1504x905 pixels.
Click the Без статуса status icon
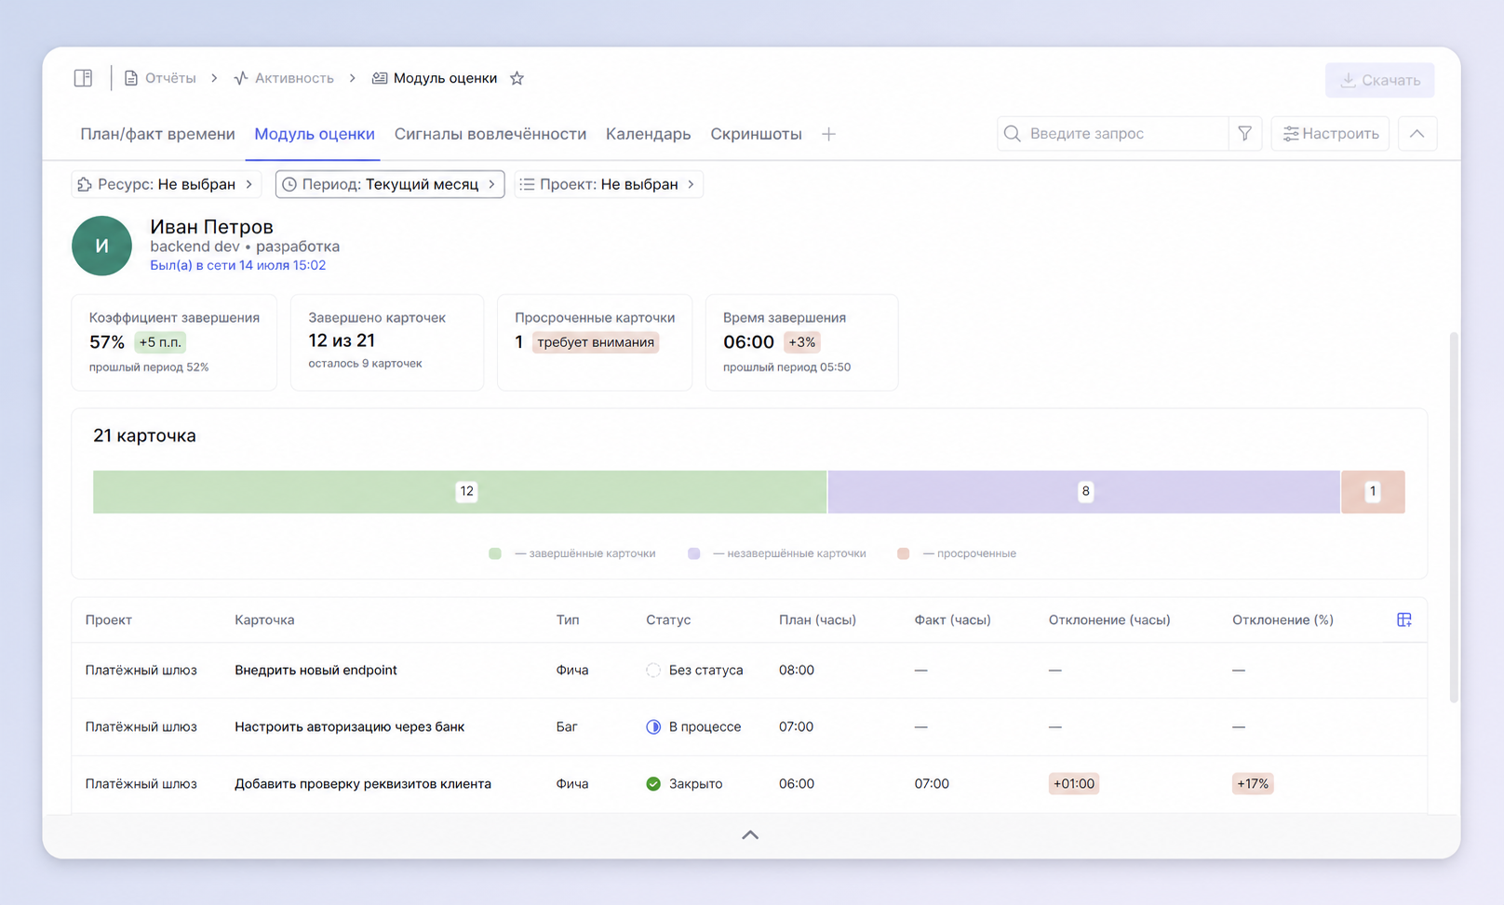pyautogui.click(x=653, y=671)
